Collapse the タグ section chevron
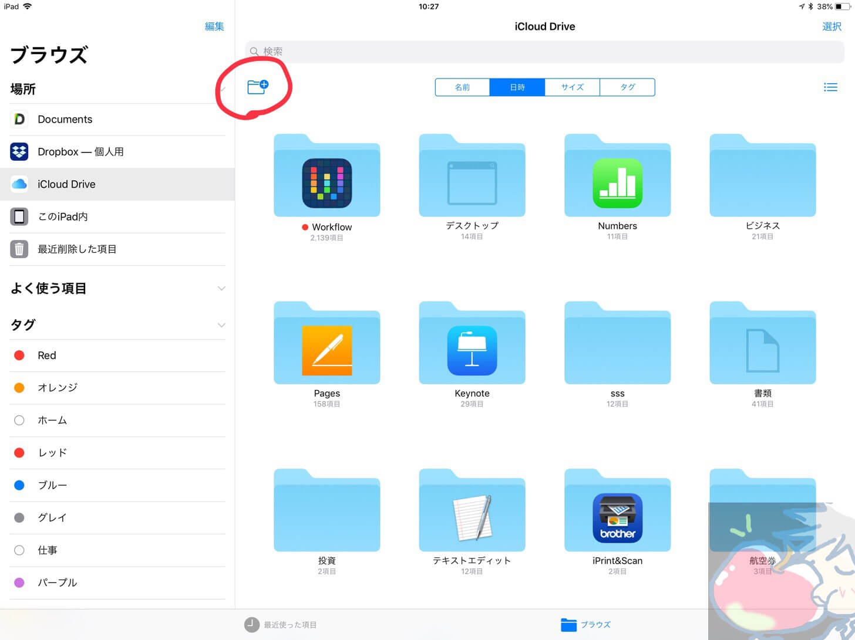 click(221, 325)
